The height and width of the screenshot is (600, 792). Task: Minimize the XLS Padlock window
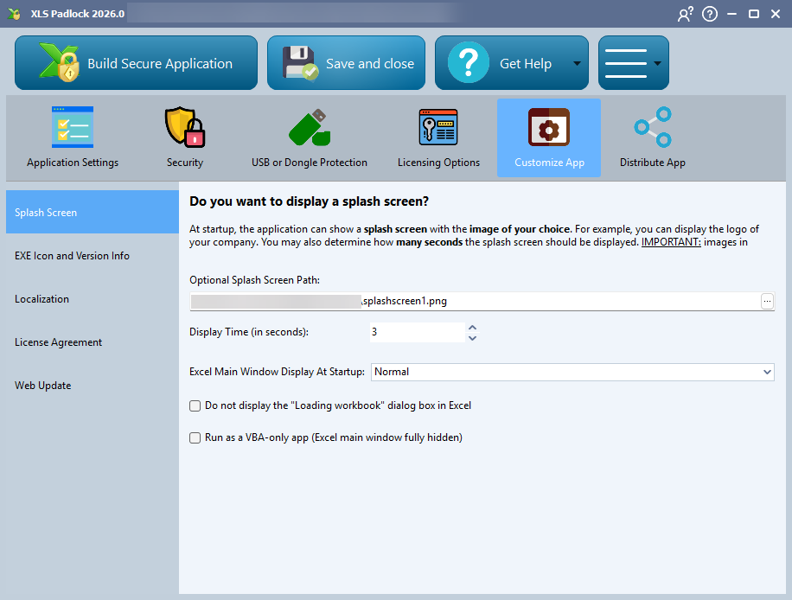click(731, 14)
